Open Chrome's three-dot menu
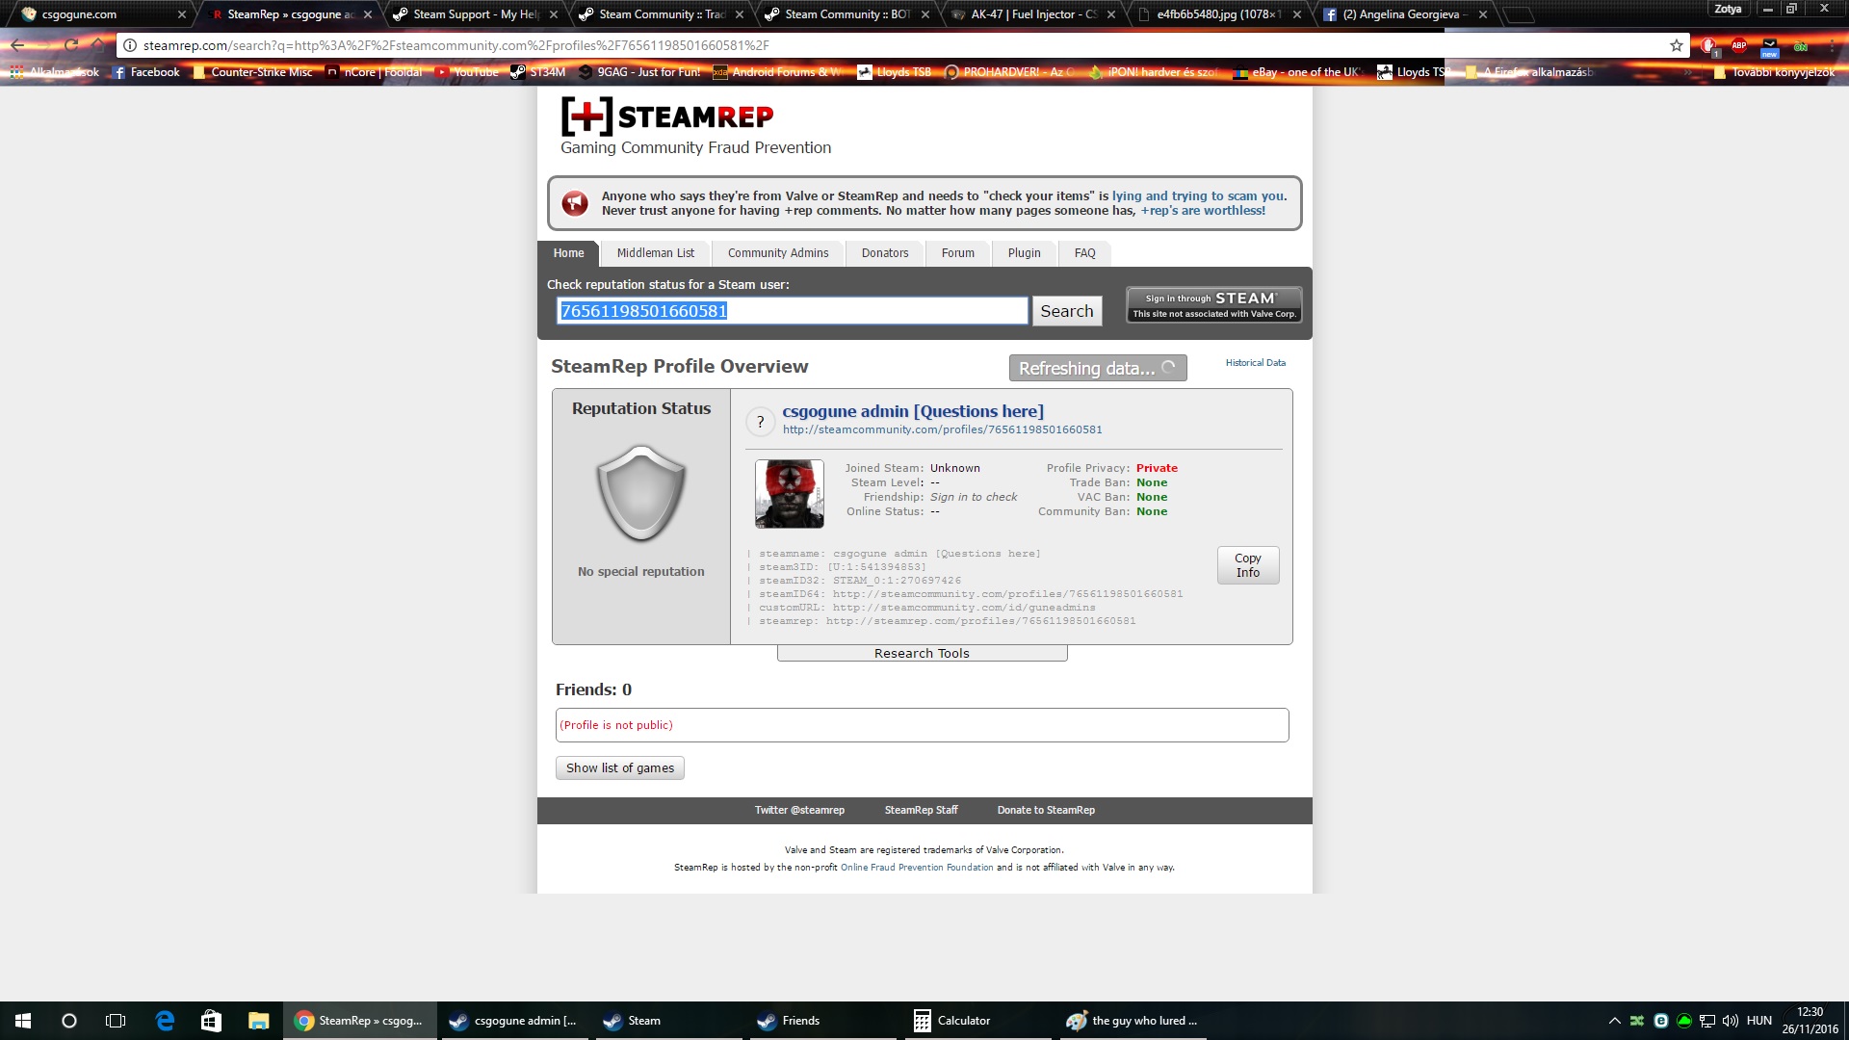The image size is (1849, 1040). tap(1833, 45)
